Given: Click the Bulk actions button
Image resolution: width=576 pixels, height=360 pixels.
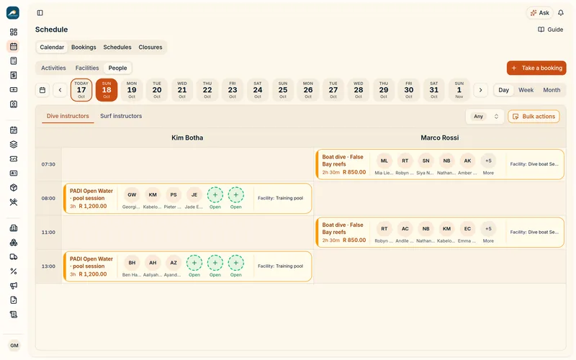Looking at the screenshot, I should coord(534,117).
